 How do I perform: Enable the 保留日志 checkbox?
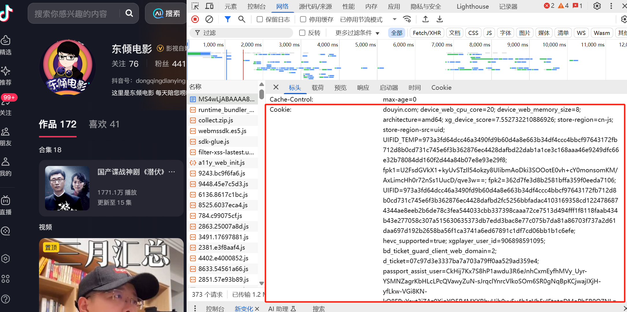point(260,19)
